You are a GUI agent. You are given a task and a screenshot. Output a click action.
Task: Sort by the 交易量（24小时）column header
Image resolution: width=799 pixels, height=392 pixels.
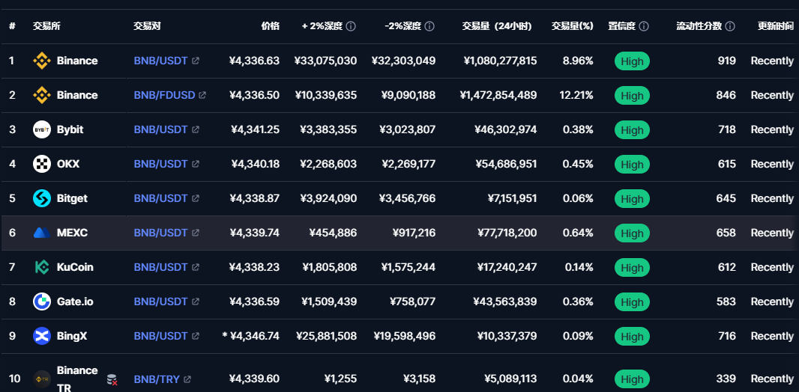496,26
